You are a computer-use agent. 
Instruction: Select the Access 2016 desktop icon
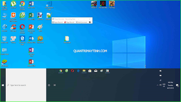(x=31, y=63)
